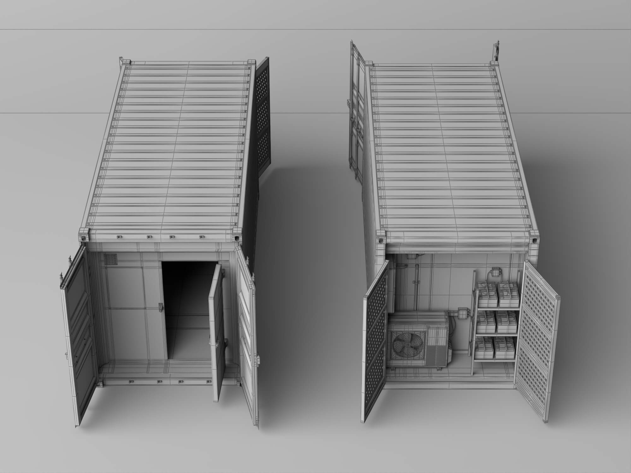Click the battery shelf rack in right container
Image resolution: width=631 pixels, height=473 pixels.
[495, 323]
